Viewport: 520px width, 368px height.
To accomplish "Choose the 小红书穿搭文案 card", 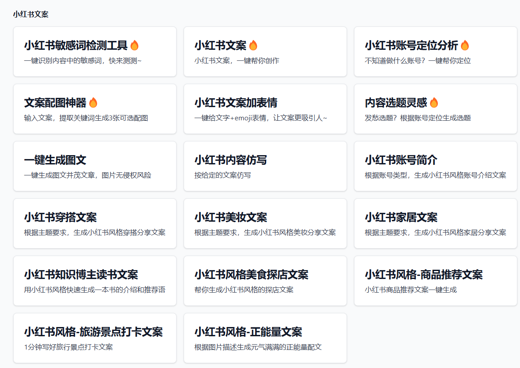I will pos(94,223).
